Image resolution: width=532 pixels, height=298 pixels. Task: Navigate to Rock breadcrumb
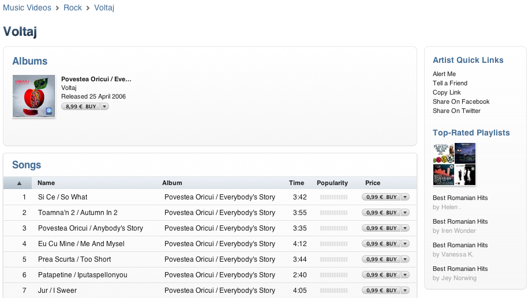click(73, 8)
